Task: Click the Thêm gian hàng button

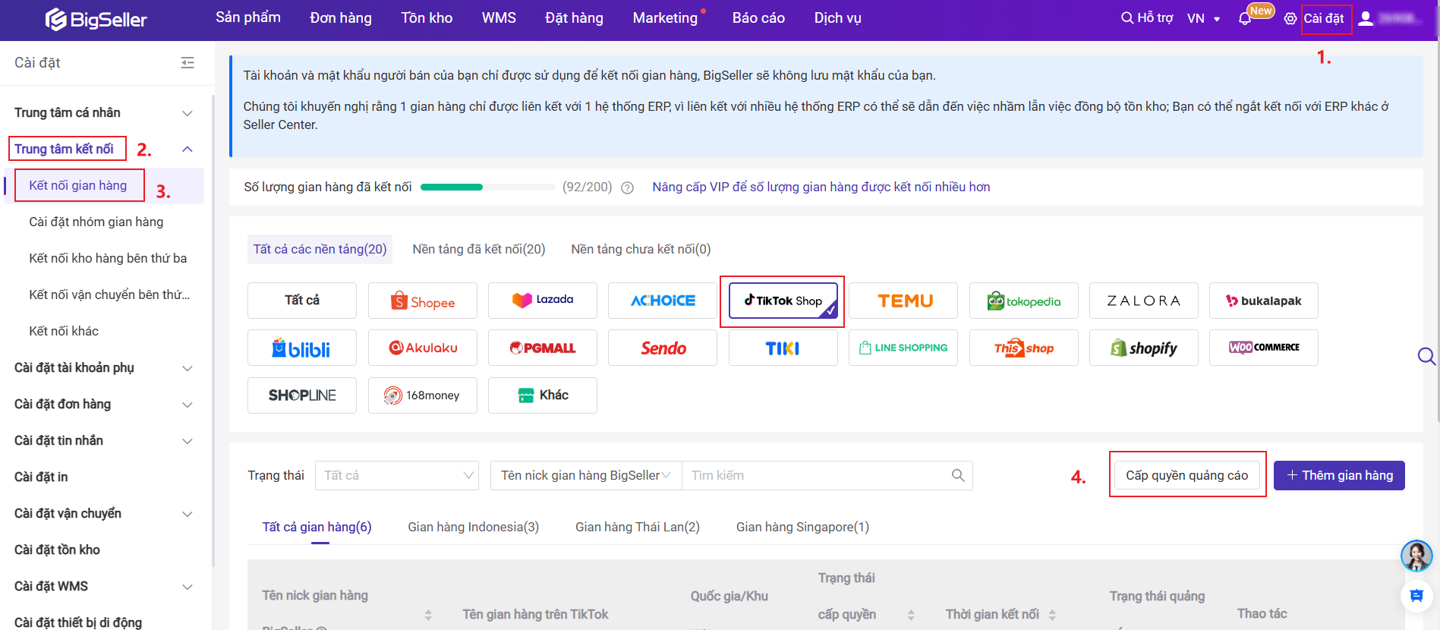Action: [1339, 475]
